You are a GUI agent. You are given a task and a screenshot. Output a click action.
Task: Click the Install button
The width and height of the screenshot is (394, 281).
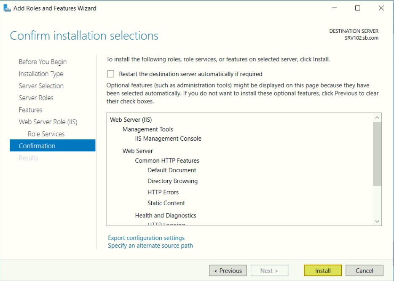click(x=323, y=270)
